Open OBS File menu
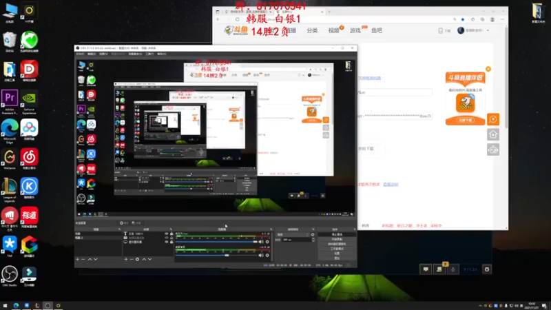The image size is (551, 310). click(80, 54)
